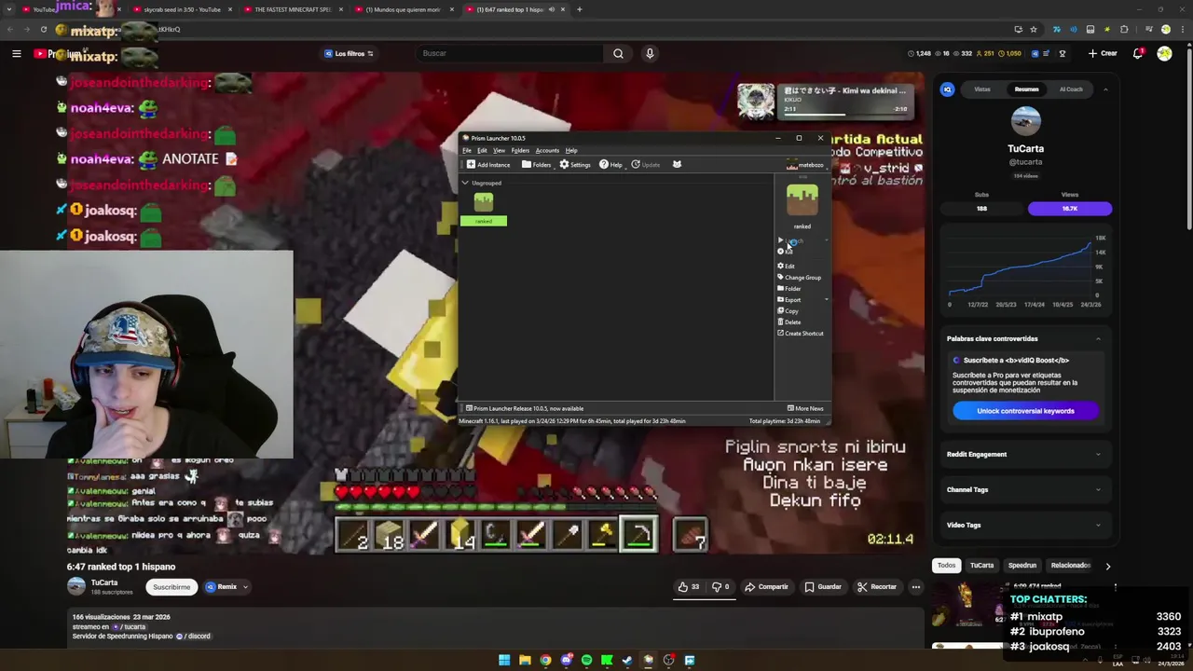Toggle the Los filtros vidIQ filter
Viewport: 1193px width, 671px height.
(x=349, y=53)
